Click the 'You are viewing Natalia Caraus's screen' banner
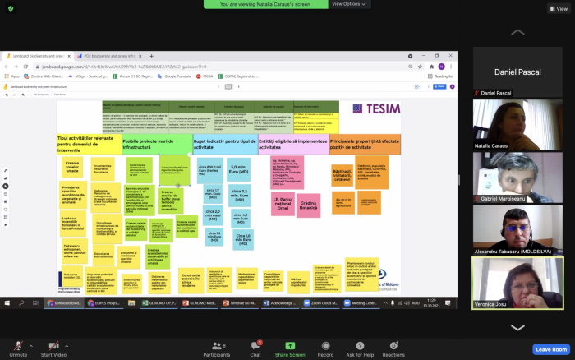 pos(265,4)
